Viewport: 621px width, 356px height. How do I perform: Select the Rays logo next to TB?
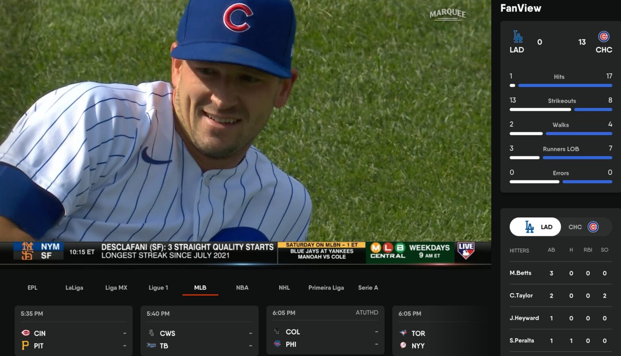(152, 346)
